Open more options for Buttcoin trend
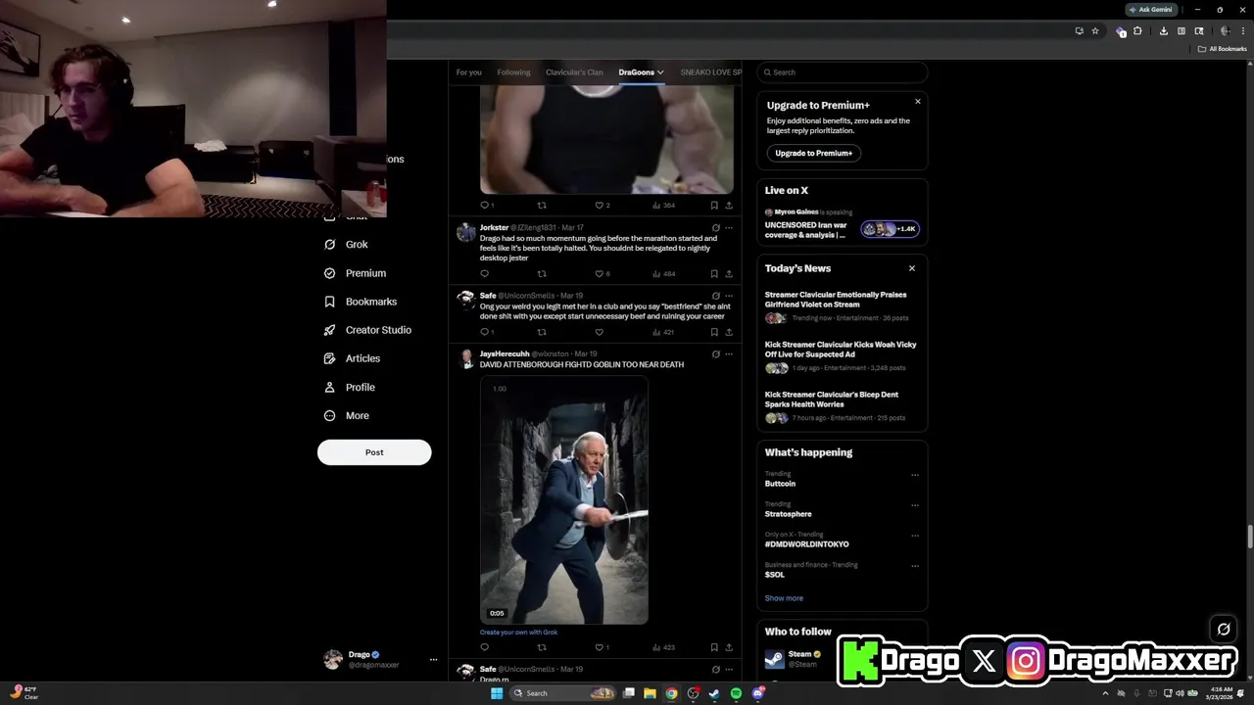1254x705 pixels. (x=915, y=475)
